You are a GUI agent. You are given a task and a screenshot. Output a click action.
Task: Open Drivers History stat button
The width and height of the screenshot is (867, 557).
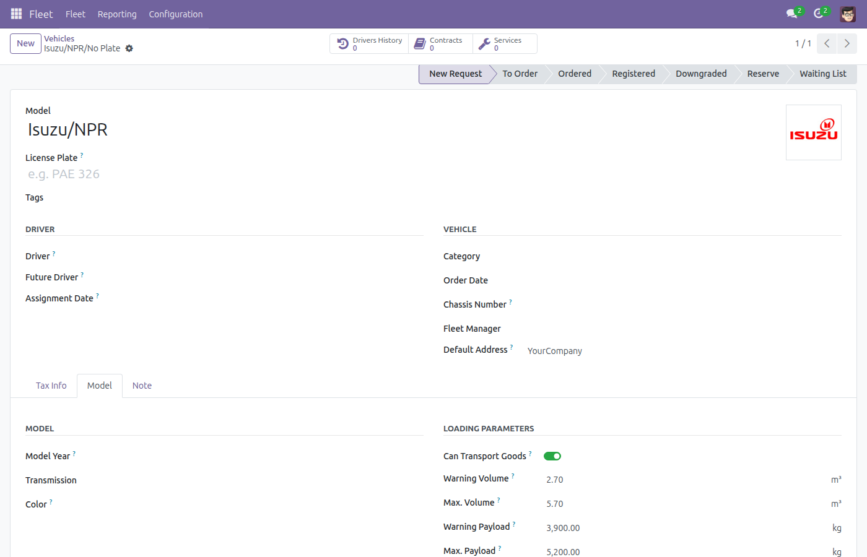[369, 44]
